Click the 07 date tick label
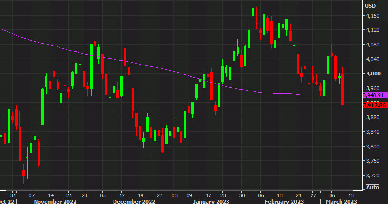This screenshot has width=388, height=204. 31,195
